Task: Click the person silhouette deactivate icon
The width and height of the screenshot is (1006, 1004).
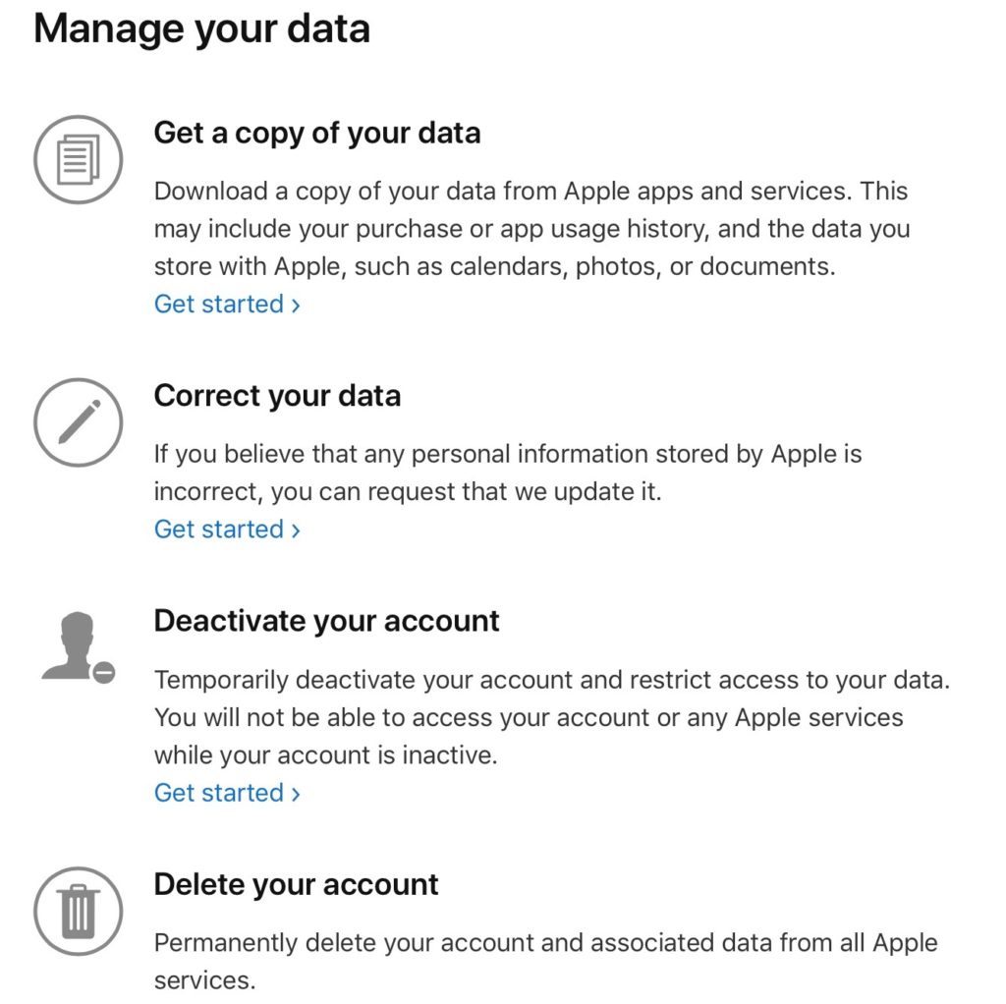Action: [x=71, y=643]
